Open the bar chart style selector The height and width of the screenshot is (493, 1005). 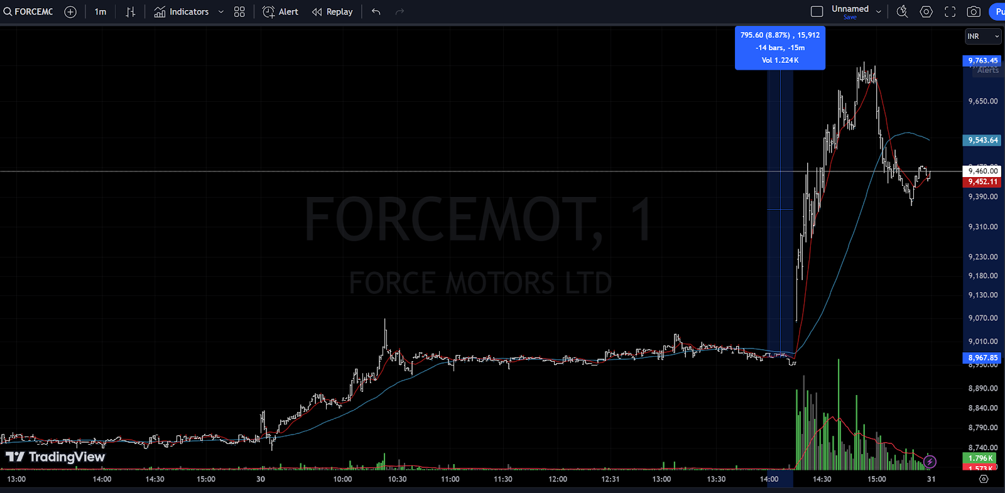click(130, 12)
